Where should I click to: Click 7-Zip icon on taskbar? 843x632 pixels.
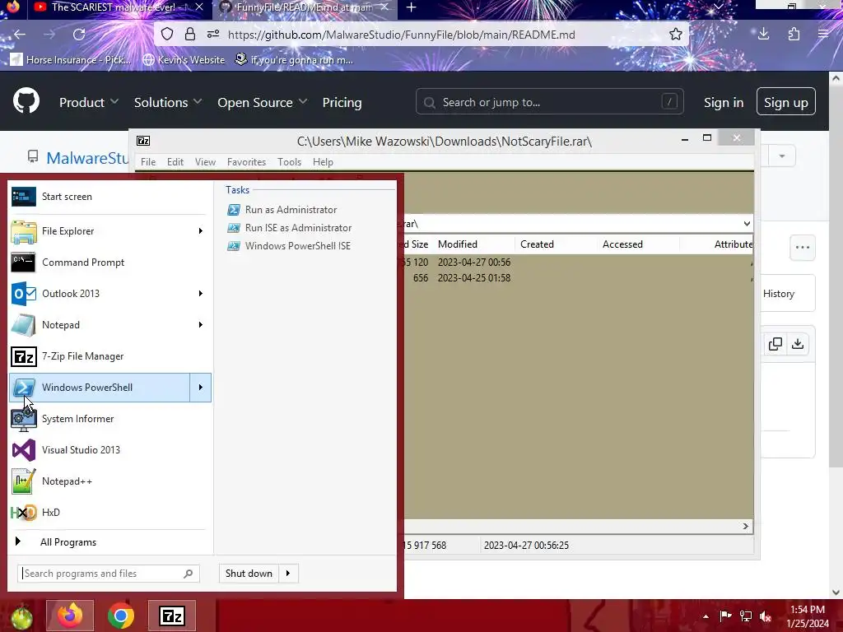click(172, 616)
